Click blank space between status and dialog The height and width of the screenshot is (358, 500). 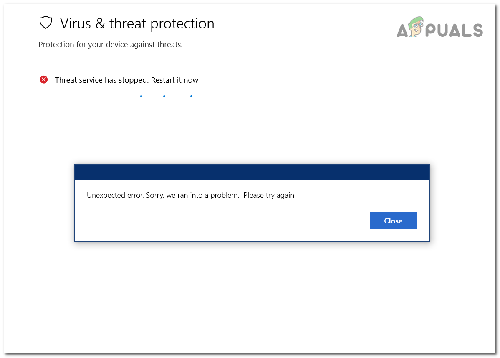(x=250, y=129)
